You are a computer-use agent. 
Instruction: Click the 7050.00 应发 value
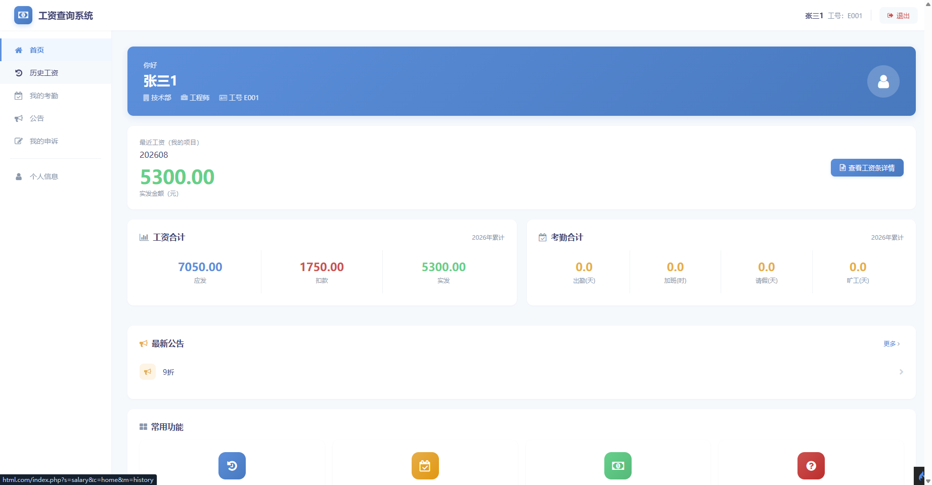click(x=200, y=267)
